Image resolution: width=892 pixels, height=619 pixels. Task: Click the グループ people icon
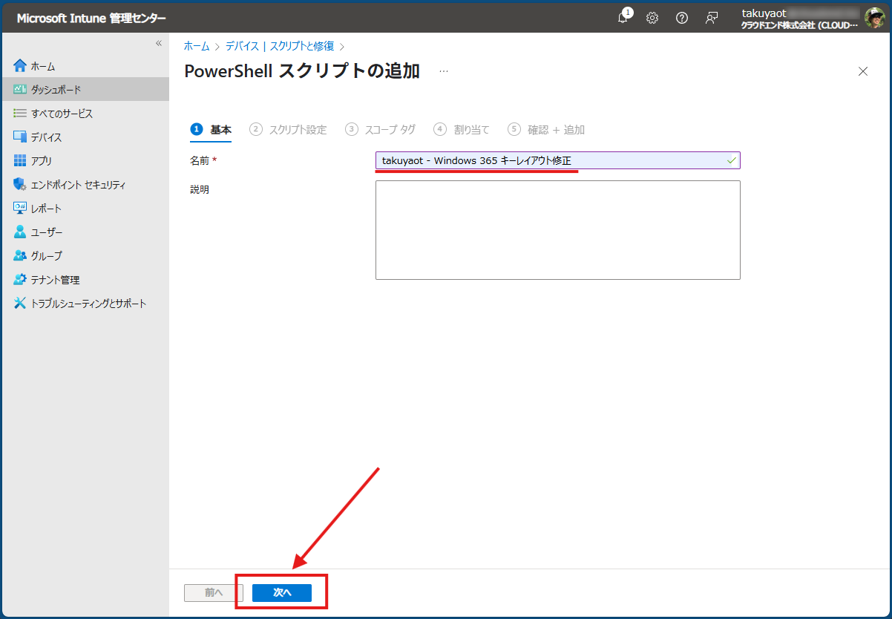(x=20, y=256)
